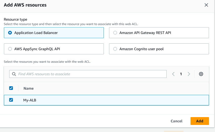Screen dimensions: 215x132
Task: Click AWS AppSync GraphQL API label text
Action: 39,49
